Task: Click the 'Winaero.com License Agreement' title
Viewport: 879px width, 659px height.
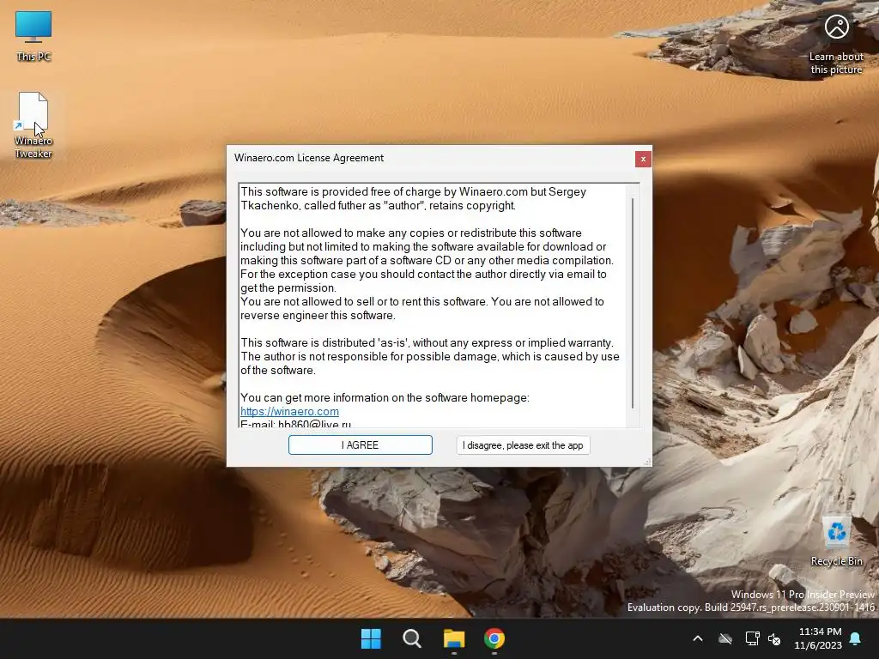Action: [x=309, y=158]
